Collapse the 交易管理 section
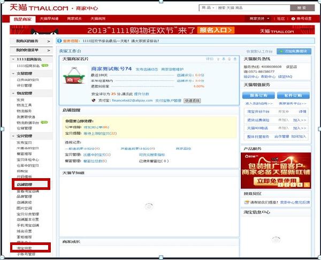This screenshot has width=321, height=260. (x=13, y=73)
